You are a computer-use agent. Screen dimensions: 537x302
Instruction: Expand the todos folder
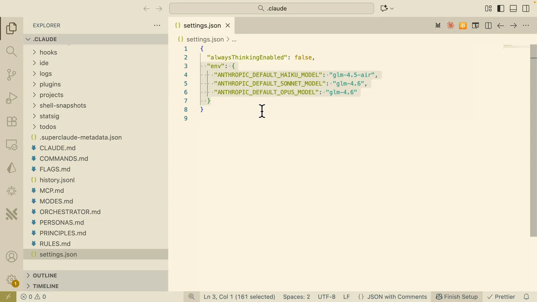[x=96, y=127]
